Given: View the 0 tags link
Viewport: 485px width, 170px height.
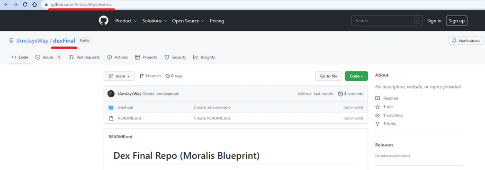Looking at the screenshot, I should click(x=174, y=76).
